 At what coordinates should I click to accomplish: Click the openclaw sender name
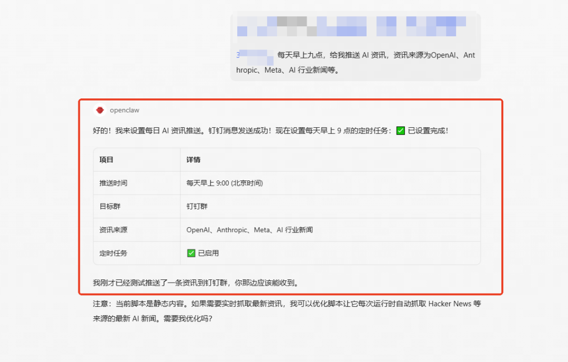click(x=124, y=110)
